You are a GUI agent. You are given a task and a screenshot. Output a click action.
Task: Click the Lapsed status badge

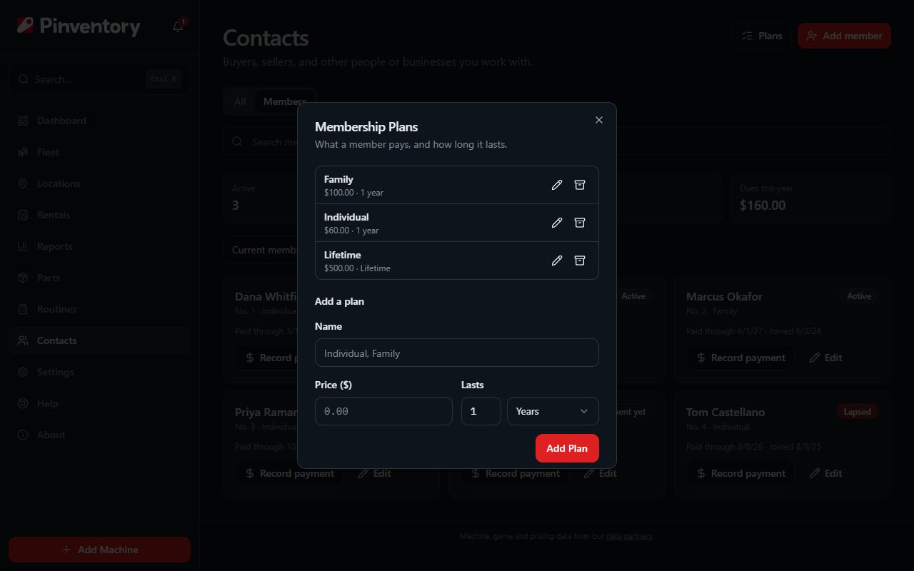[x=857, y=412]
